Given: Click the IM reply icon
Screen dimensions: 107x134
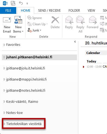Looking at the screenshot, I should pyautogui.click(x=102, y=24).
